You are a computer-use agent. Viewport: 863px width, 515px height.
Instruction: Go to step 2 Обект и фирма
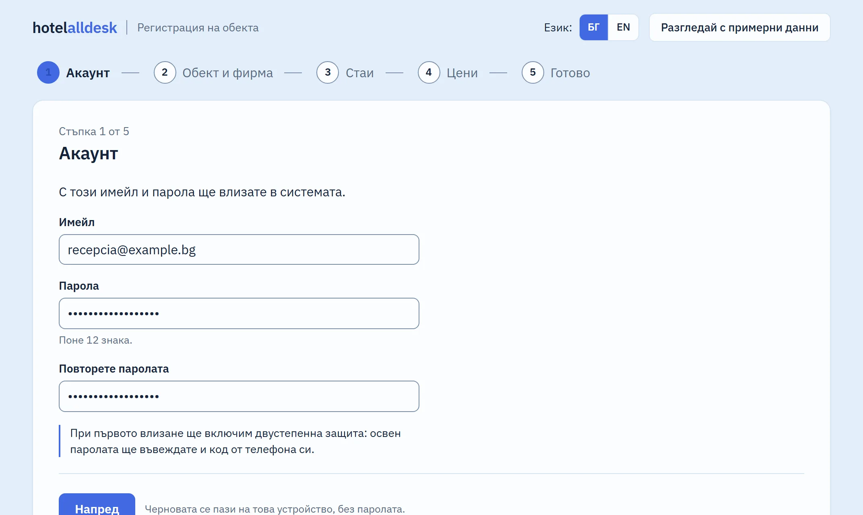click(x=213, y=72)
